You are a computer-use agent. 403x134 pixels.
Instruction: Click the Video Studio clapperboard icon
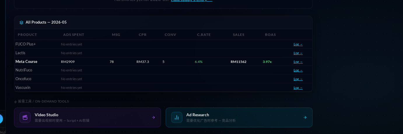(x=25, y=117)
